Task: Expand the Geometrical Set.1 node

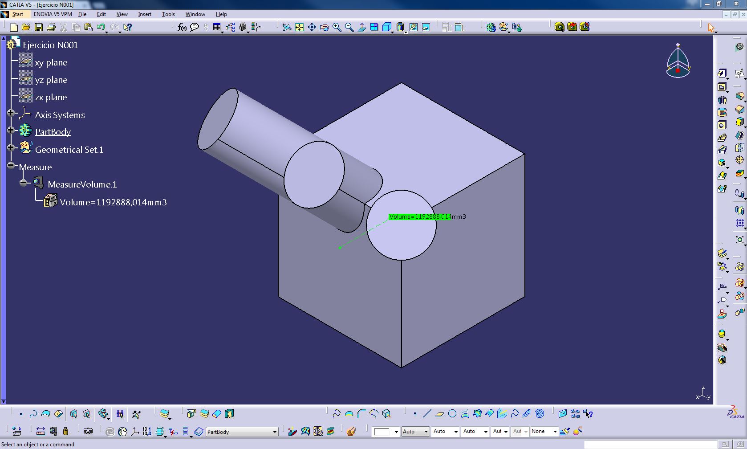Action: [11, 147]
